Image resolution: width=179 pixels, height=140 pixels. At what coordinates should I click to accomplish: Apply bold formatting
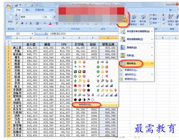[22, 23]
